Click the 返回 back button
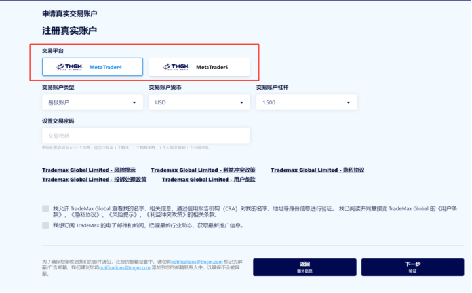 pos(305,267)
